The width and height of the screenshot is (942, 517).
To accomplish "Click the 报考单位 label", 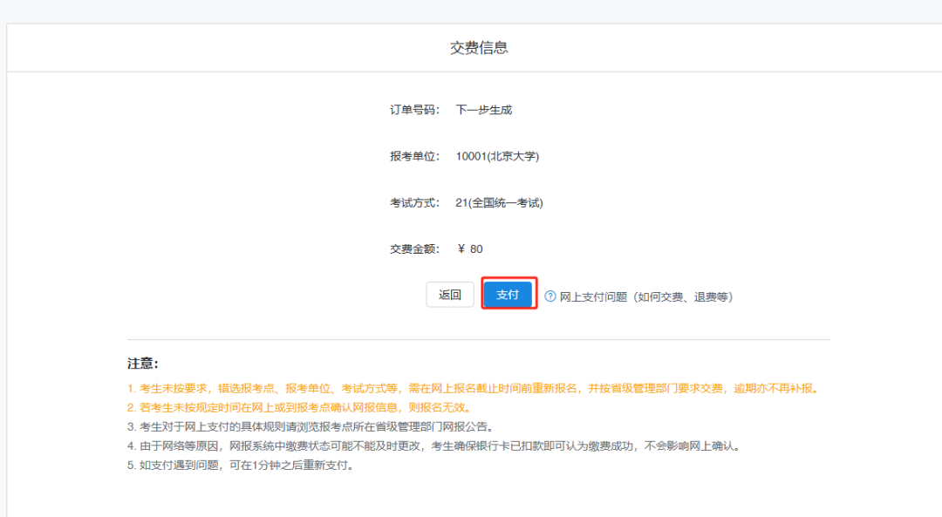I will (x=414, y=156).
